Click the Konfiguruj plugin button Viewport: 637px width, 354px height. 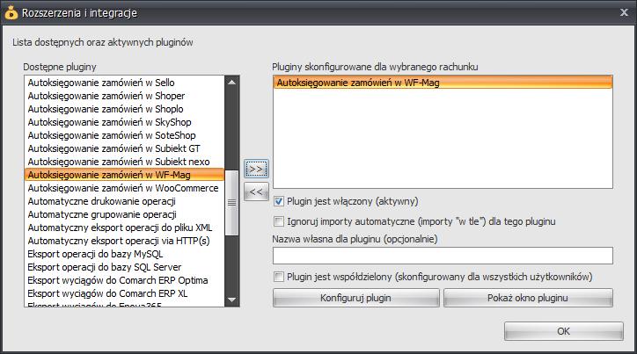tap(355, 298)
